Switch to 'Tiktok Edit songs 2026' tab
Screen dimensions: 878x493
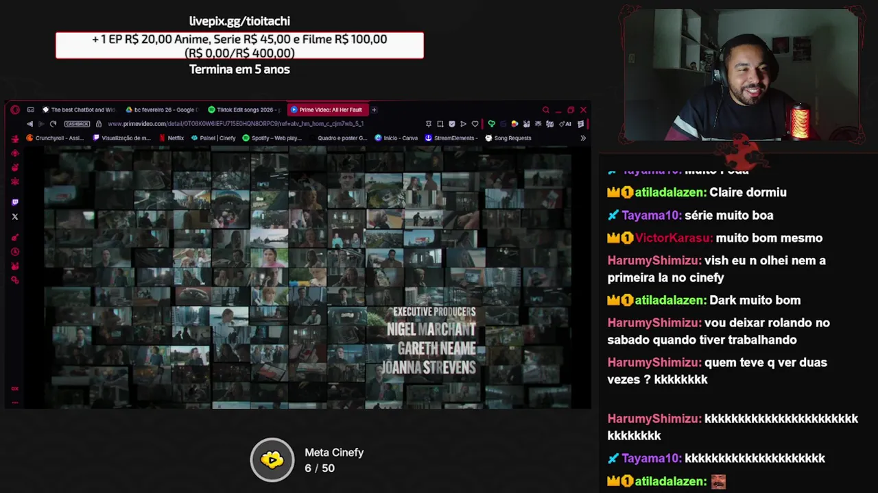(245, 110)
